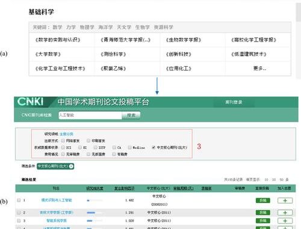Click the 人工智能 search input field
The image size is (301, 229).
(90, 115)
